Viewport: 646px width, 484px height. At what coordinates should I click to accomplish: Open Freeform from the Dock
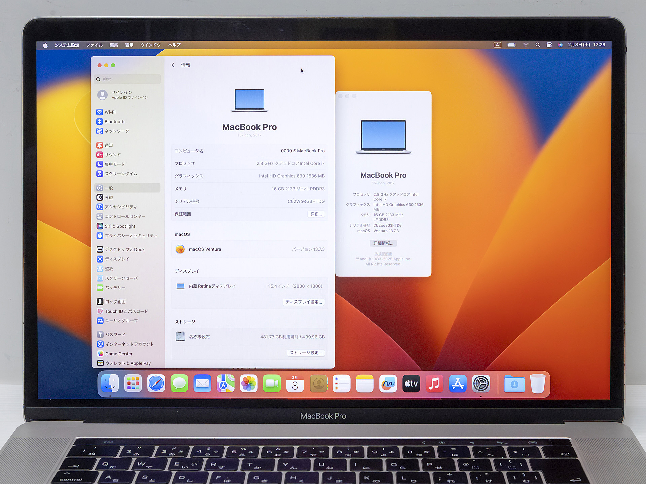388,384
